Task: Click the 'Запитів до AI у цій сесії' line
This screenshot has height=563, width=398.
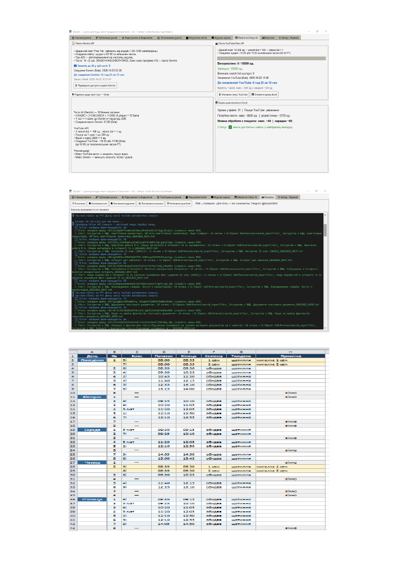Action: pos(92,66)
